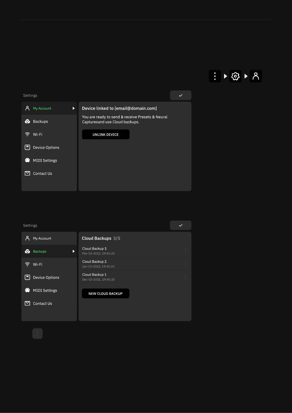This screenshot has height=413, width=292.
Task: Click Wi-Fi icon in the sidebar beside Unlink Device
Action: coord(27,135)
